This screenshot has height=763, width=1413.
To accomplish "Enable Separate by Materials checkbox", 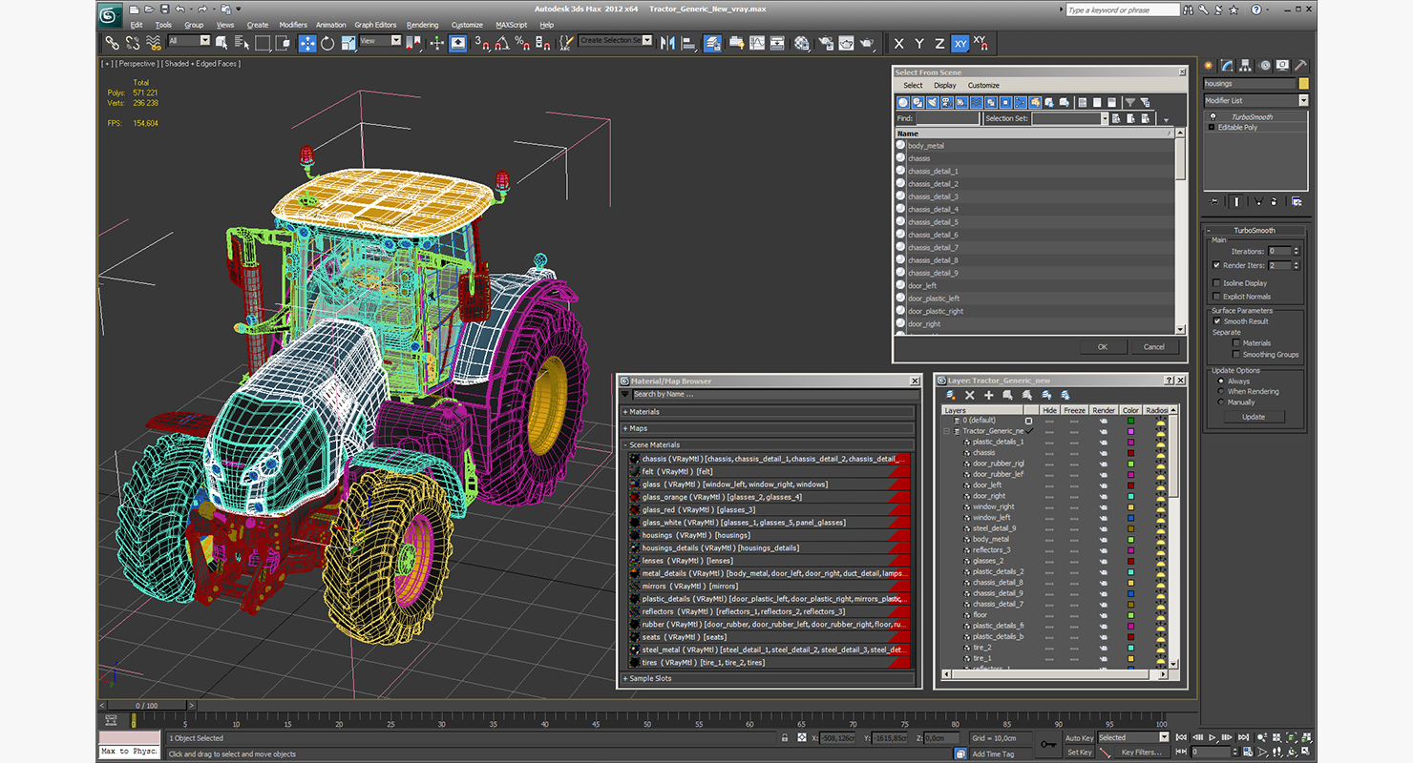I will [1236, 343].
